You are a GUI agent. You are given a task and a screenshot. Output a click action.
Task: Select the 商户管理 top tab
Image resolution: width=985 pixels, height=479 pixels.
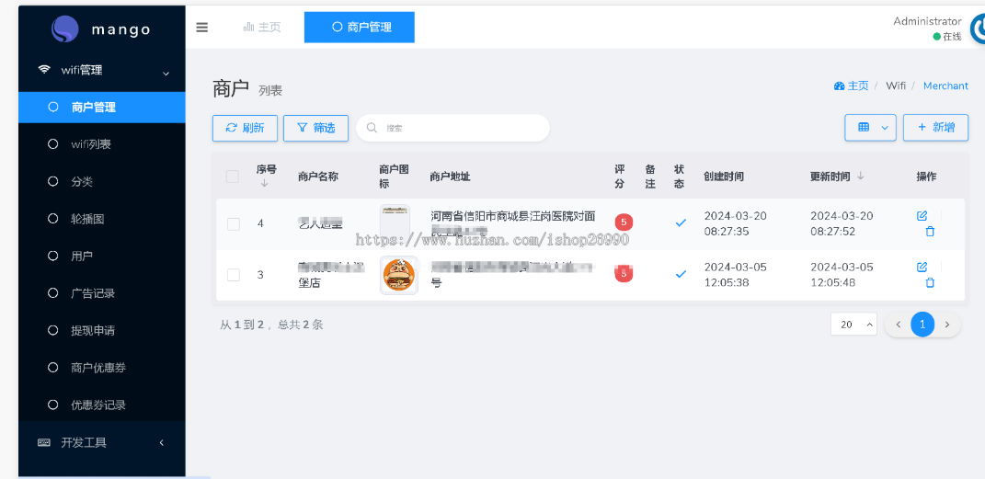360,27
